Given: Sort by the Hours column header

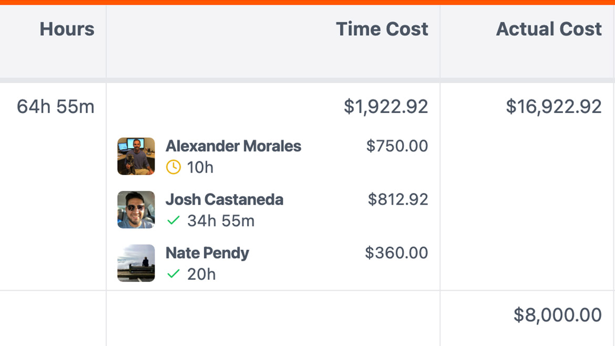Looking at the screenshot, I should [67, 29].
